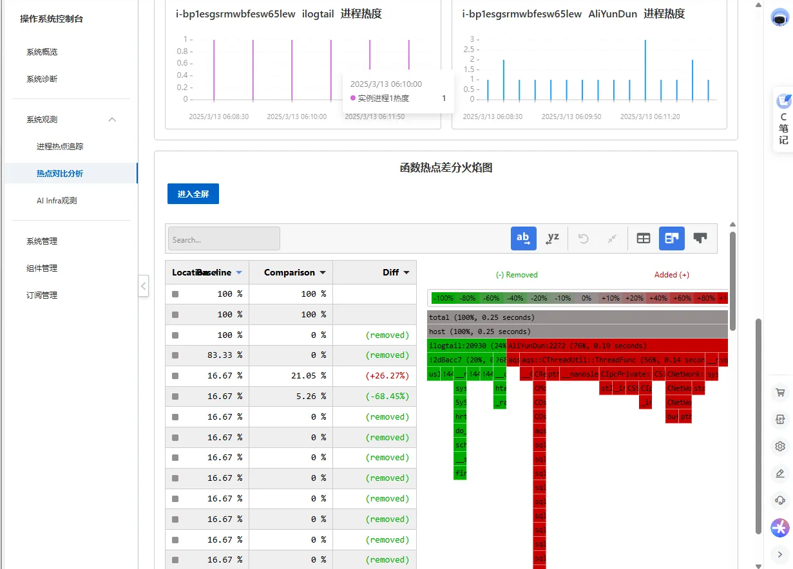Click the -100% legend color swatch
The image size is (793, 569).
(443, 298)
